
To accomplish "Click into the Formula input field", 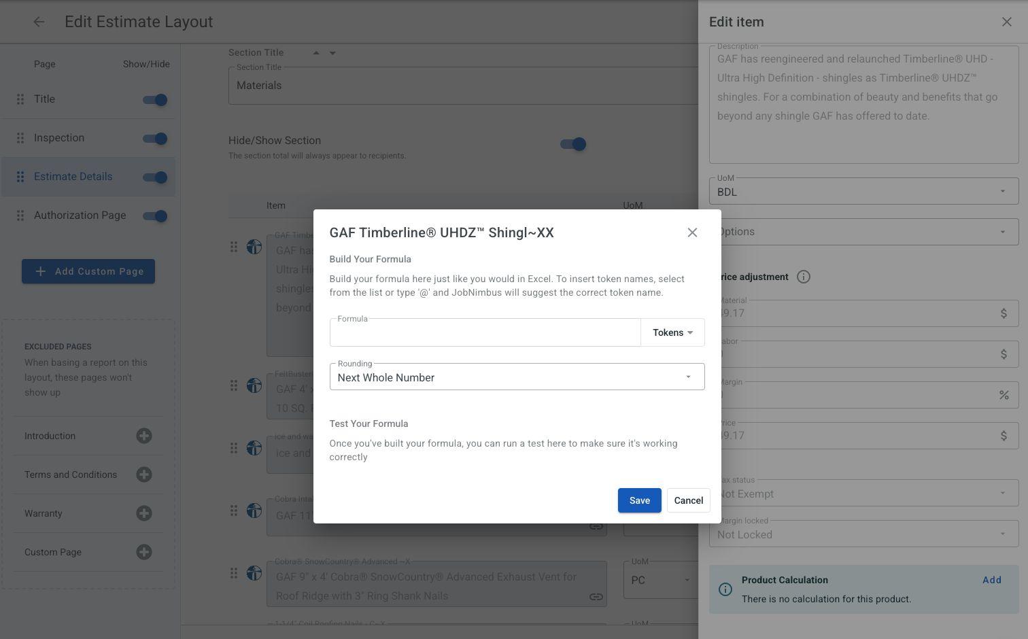I will tap(485, 333).
